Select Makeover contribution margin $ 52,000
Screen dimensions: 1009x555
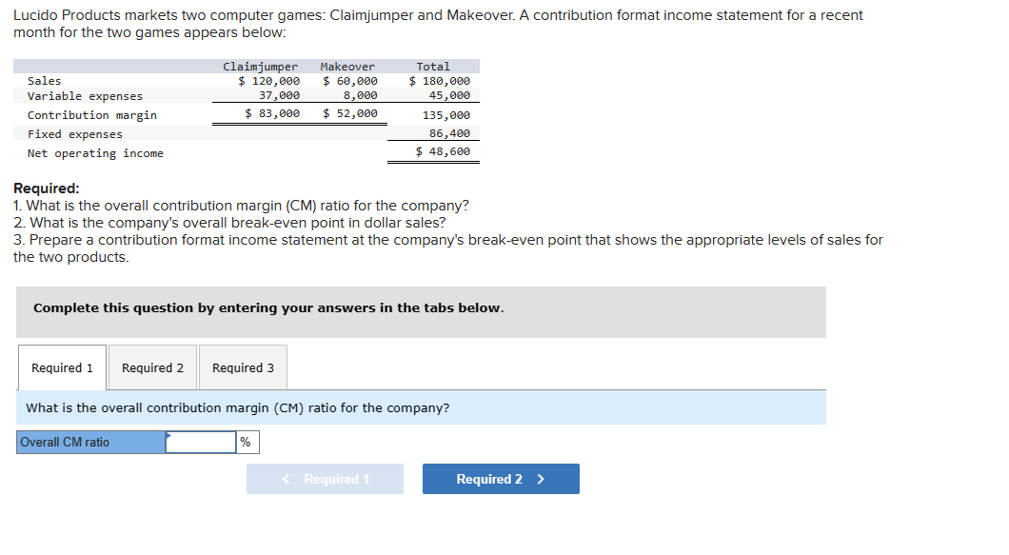(350, 113)
